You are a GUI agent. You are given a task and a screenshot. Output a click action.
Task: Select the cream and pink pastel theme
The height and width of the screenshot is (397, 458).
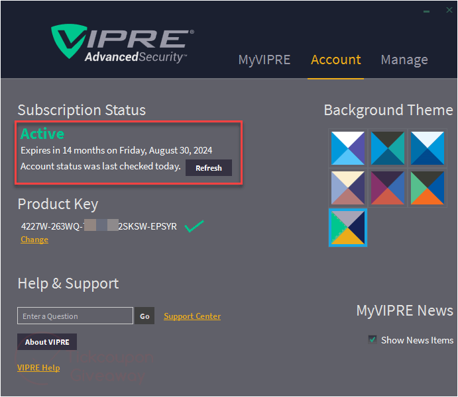pyautogui.click(x=348, y=188)
